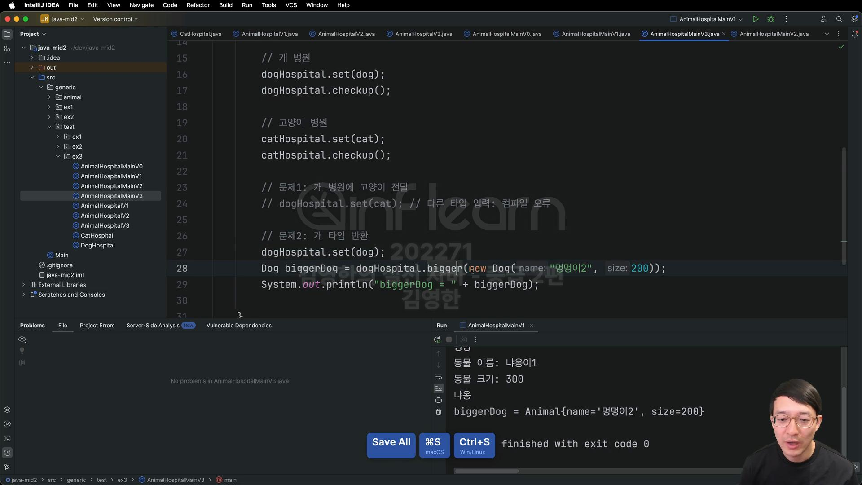
Task: Collapse the src folder
Action: (32, 77)
